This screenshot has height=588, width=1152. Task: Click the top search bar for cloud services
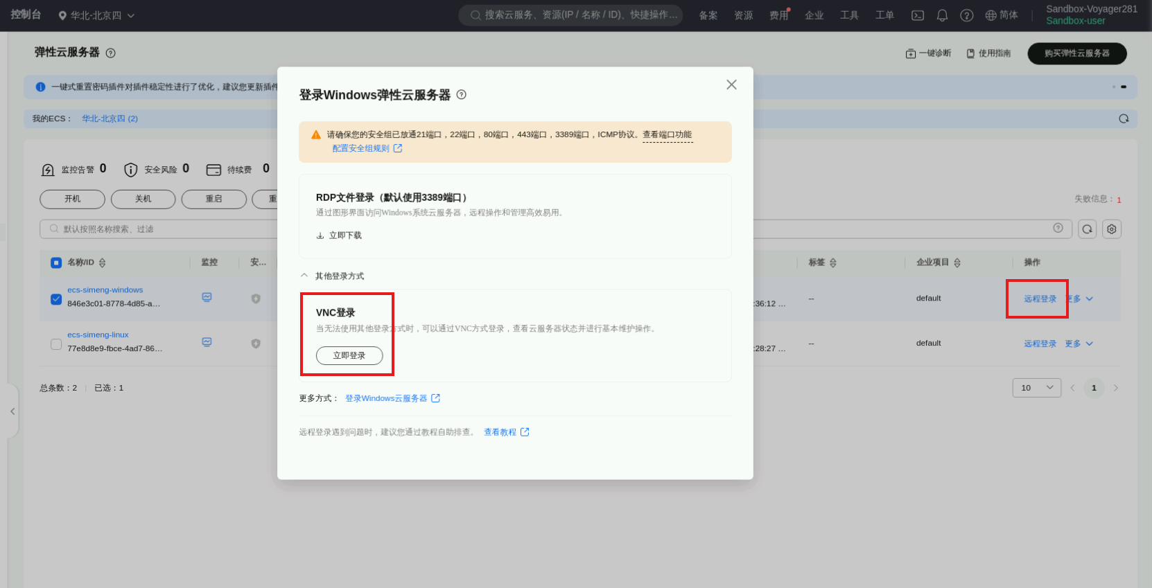[x=570, y=15]
